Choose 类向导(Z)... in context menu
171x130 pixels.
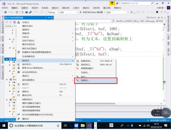tap(46, 64)
